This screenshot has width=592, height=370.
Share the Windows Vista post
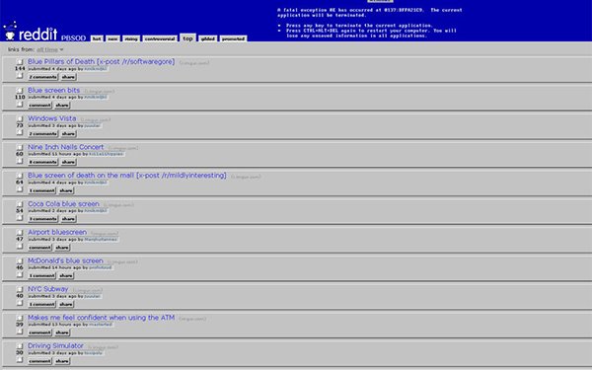pos(68,133)
